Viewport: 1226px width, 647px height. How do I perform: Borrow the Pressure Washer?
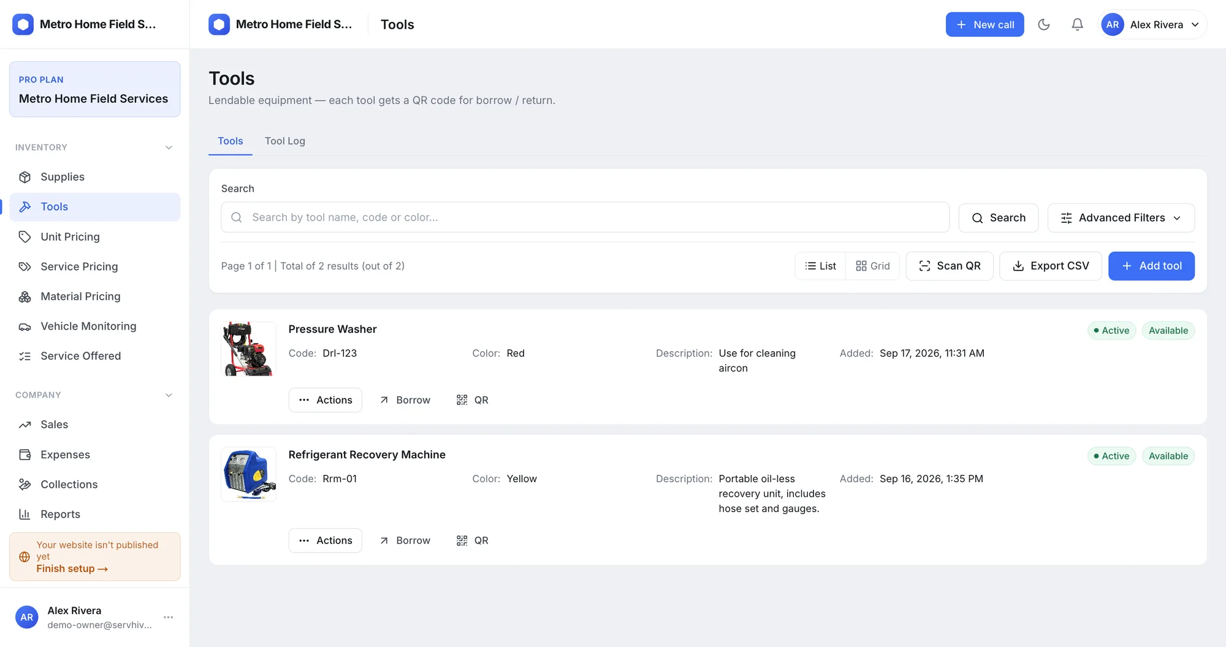coord(405,400)
